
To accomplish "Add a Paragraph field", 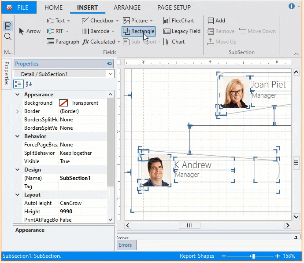I will pos(63,42).
